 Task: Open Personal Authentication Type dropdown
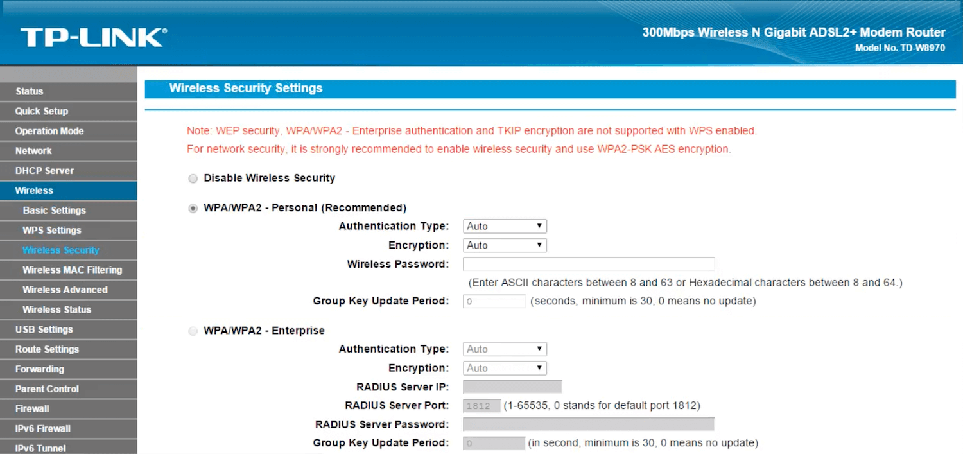[505, 226]
